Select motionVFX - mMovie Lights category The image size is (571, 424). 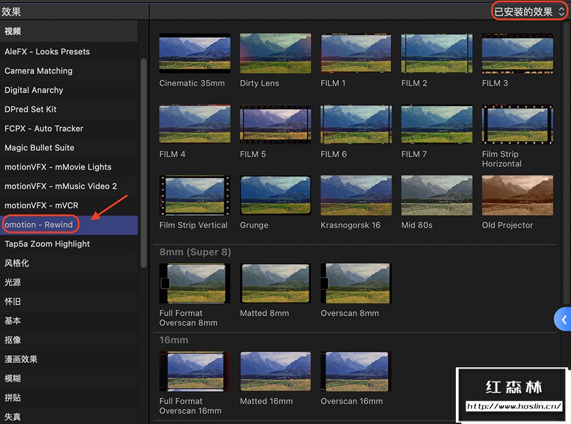(x=69, y=167)
